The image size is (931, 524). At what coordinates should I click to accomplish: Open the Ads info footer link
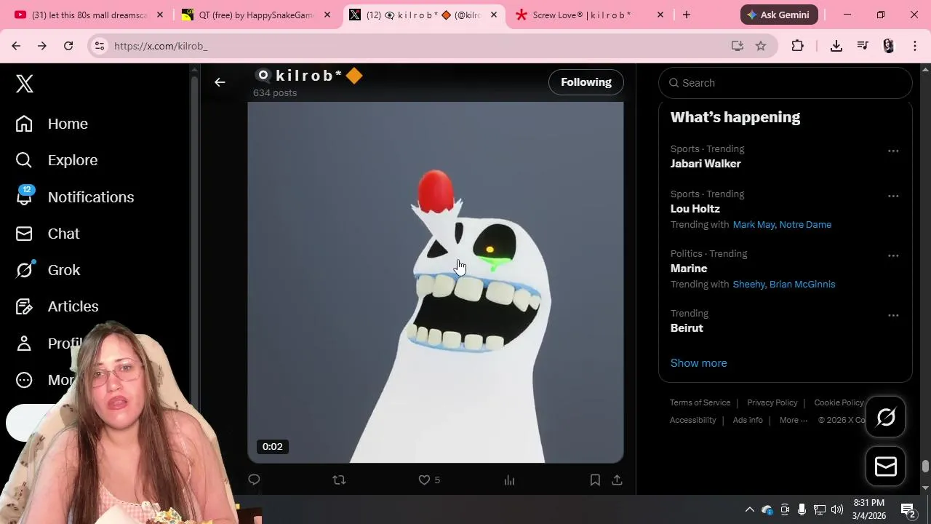pyautogui.click(x=748, y=420)
